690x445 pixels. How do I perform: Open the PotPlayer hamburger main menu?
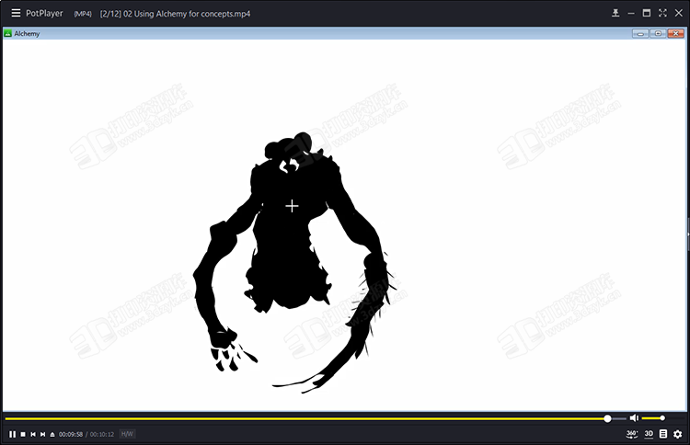16,13
